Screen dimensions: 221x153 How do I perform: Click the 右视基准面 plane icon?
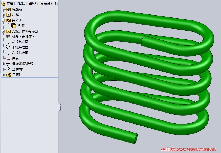coord(8,53)
